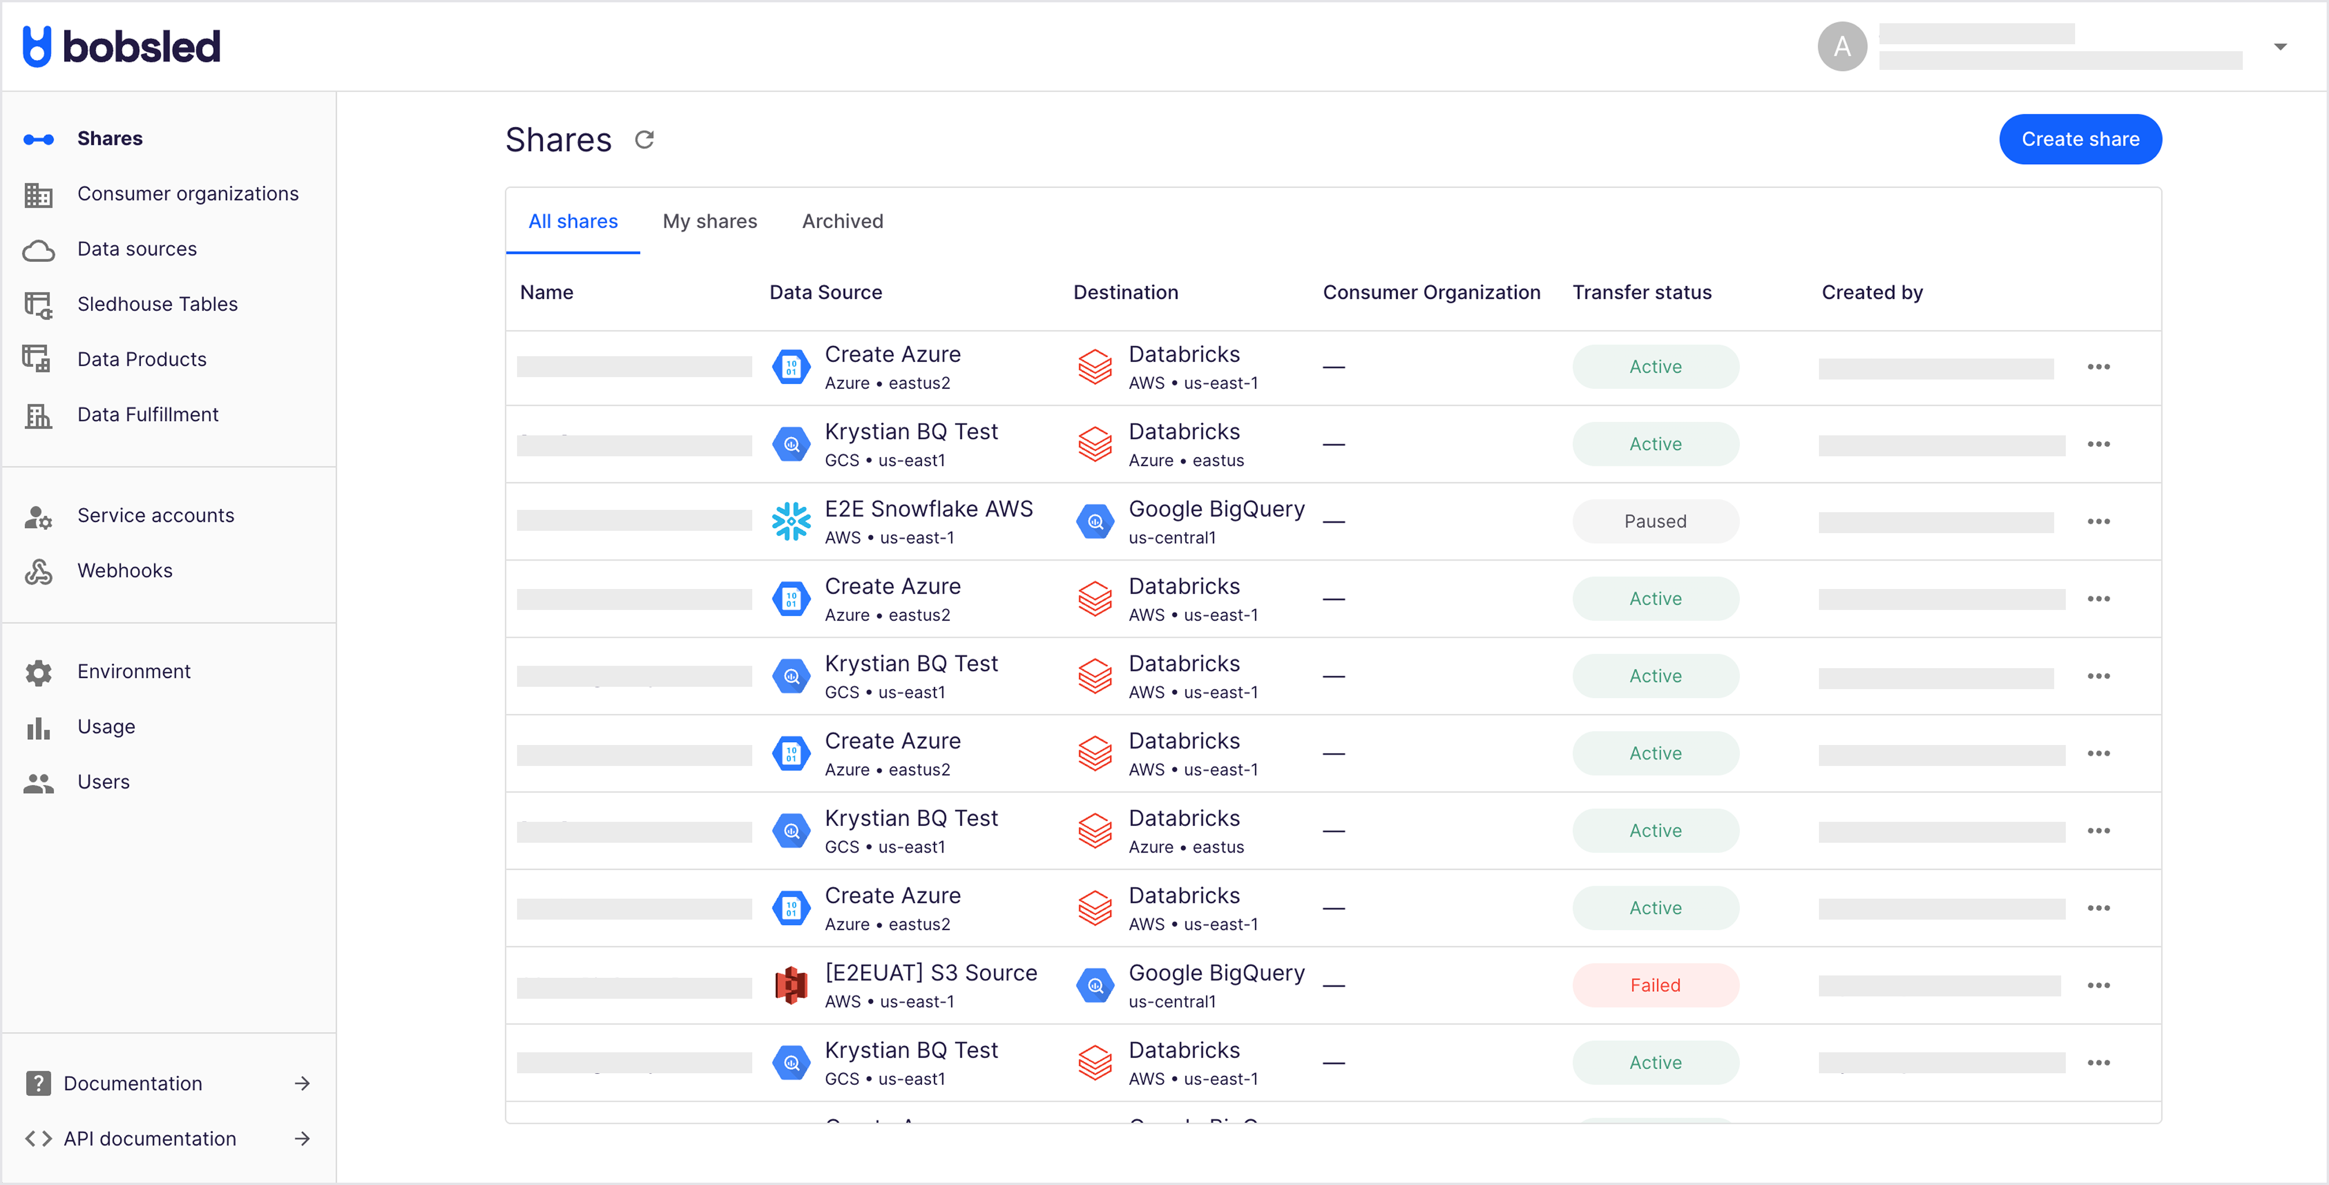
Task: Open the three-dot menu for the Paused share
Action: (2098, 521)
